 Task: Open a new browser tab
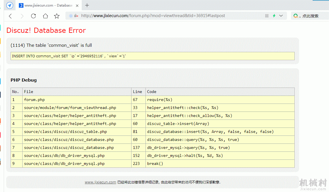click(87, 5)
